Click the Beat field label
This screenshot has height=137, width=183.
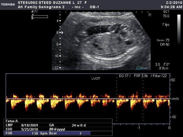tap(53, 133)
